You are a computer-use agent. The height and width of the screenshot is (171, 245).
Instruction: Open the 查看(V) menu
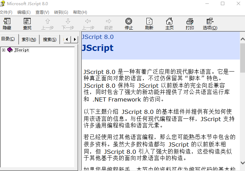tap(42, 12)
